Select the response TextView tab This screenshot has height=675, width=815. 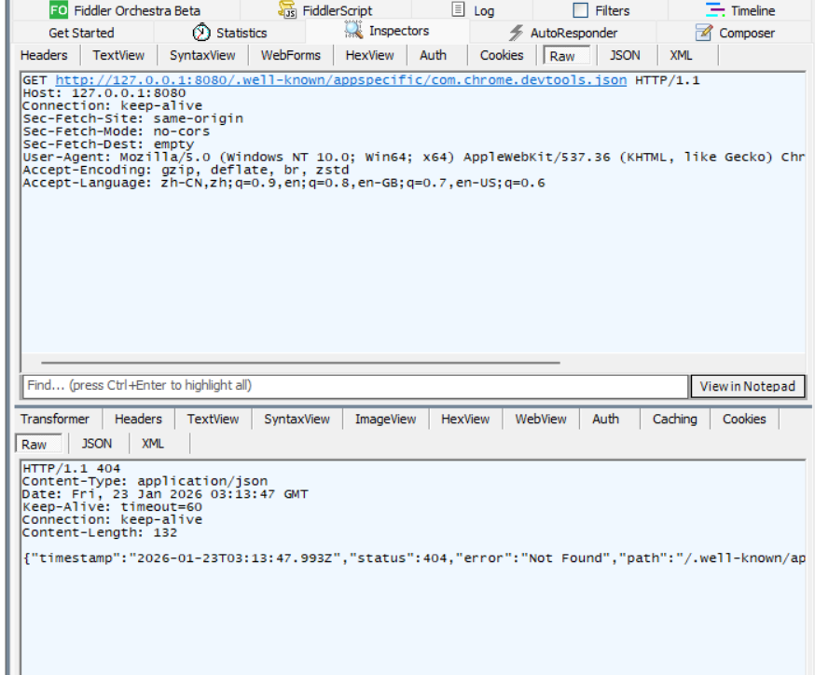[214, 419]
